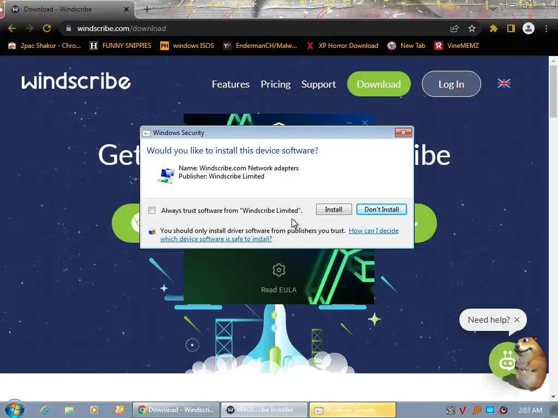Image resolution: width=558 pixels, height=418 pixels.
Task: Click the page vertical scrollbar thumb
Action: [554, 91]
